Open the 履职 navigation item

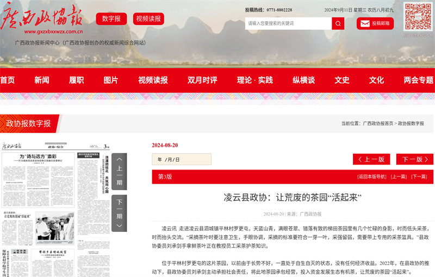(x=77, y=80)
